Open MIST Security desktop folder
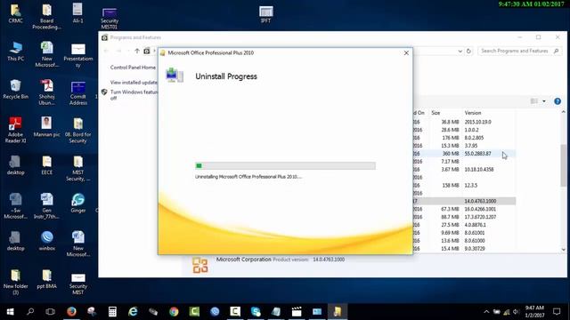The height and width of the screenshot is (320, 570). (x=77, y=168)
